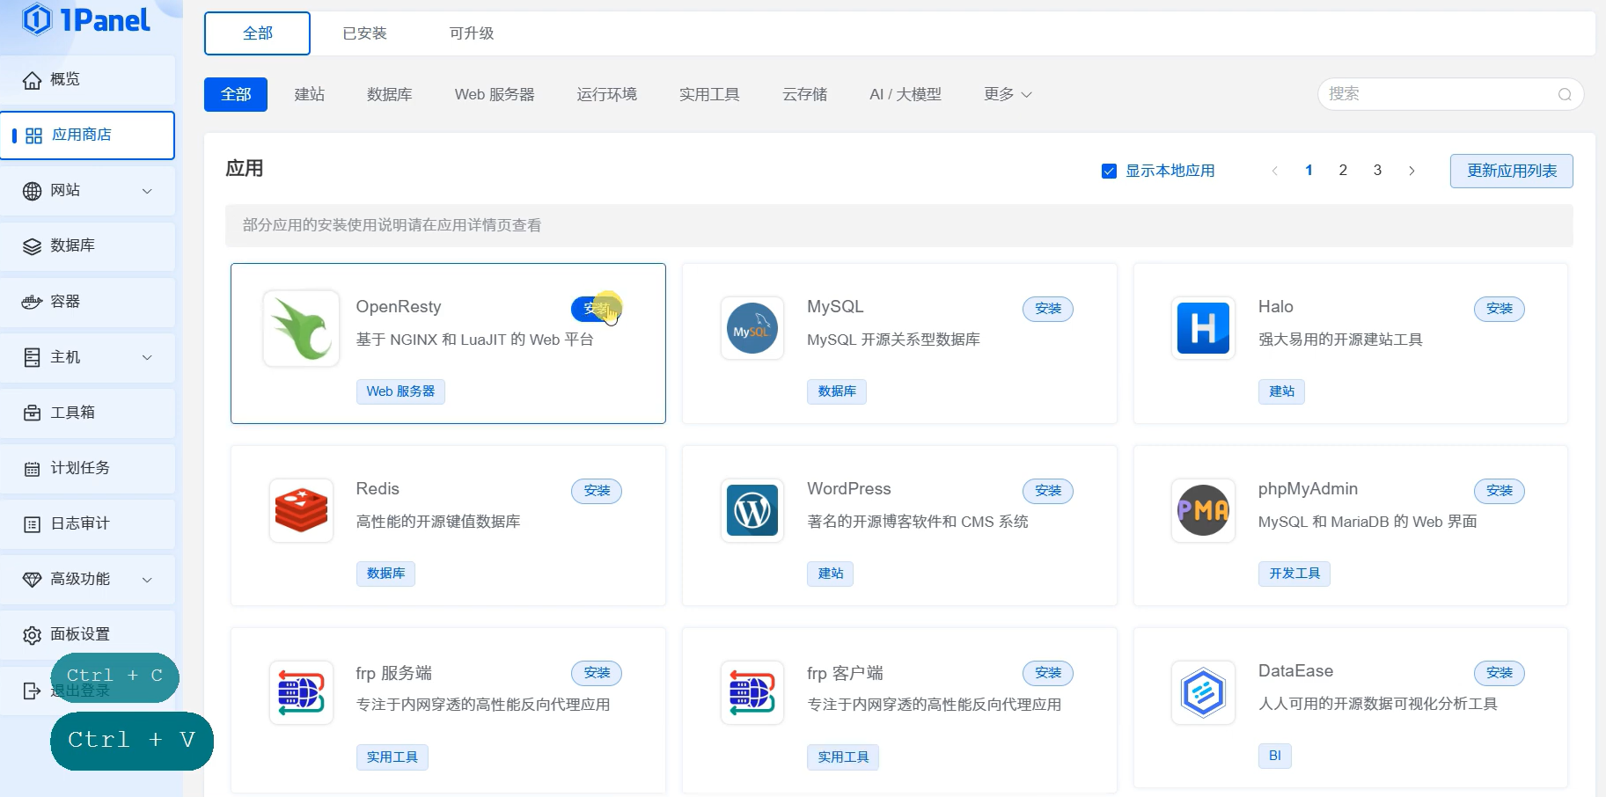Screen dimensions: 1606x797
Task: Focus the 搜索 search input field
Action: pyautogui.click(x=1450, y=94)
